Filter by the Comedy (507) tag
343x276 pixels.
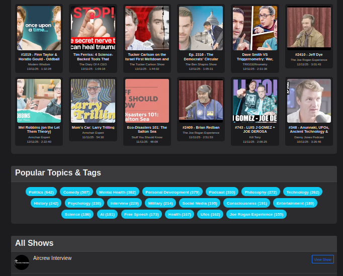[76, 192]
